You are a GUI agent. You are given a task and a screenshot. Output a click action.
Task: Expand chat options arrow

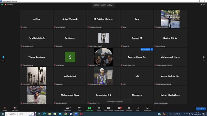[x=83, y=108]
